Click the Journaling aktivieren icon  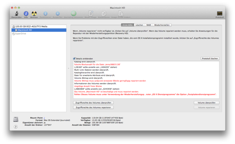(x=73, y=14)
